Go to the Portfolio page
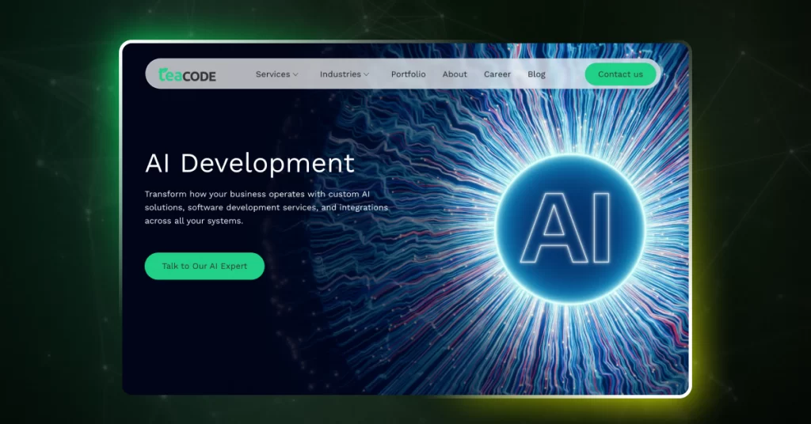 click(408, 74)
